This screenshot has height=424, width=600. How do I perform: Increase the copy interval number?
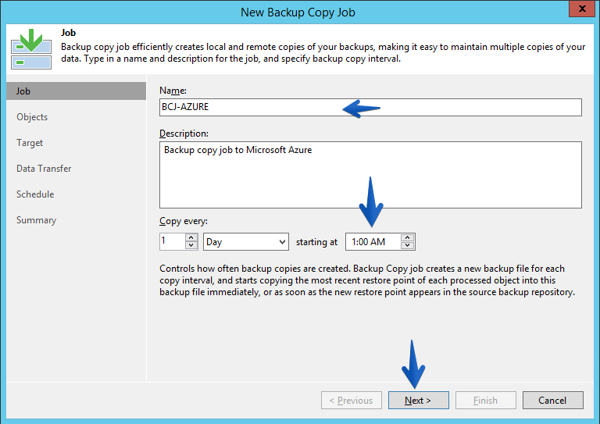[x=191, y=238]
